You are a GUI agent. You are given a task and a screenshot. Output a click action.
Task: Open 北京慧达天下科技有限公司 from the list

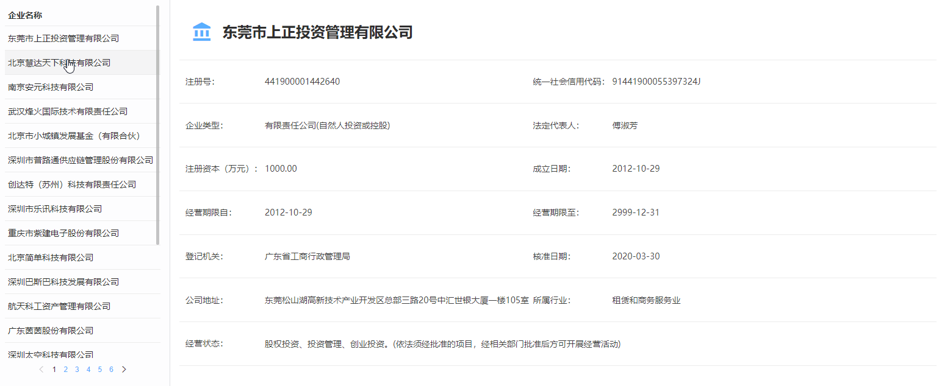(59, 63)
